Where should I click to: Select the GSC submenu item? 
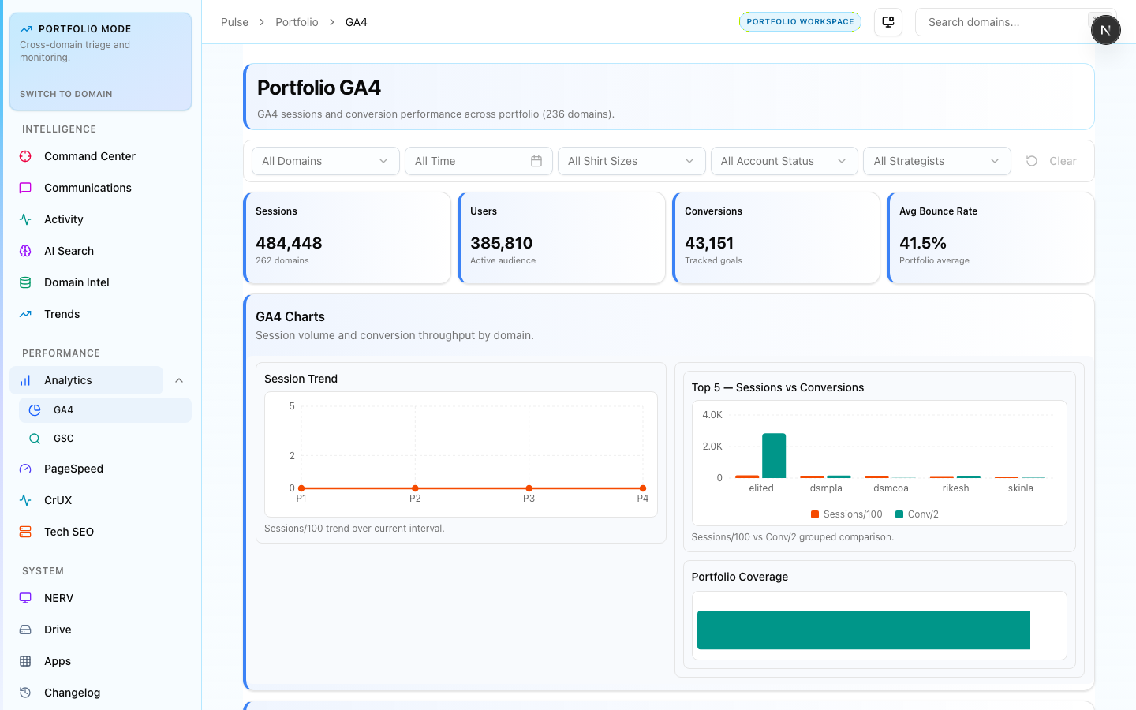(63, 439)
